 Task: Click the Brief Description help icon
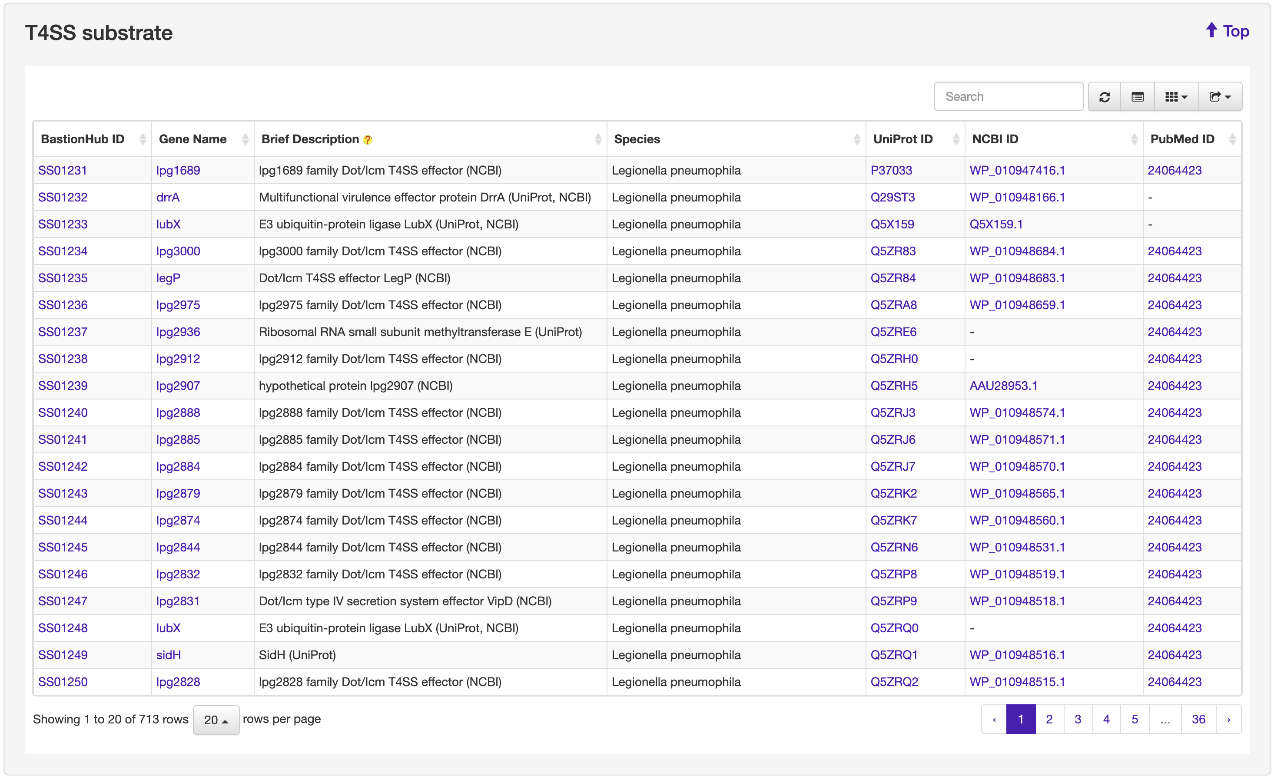pos(368,140)
